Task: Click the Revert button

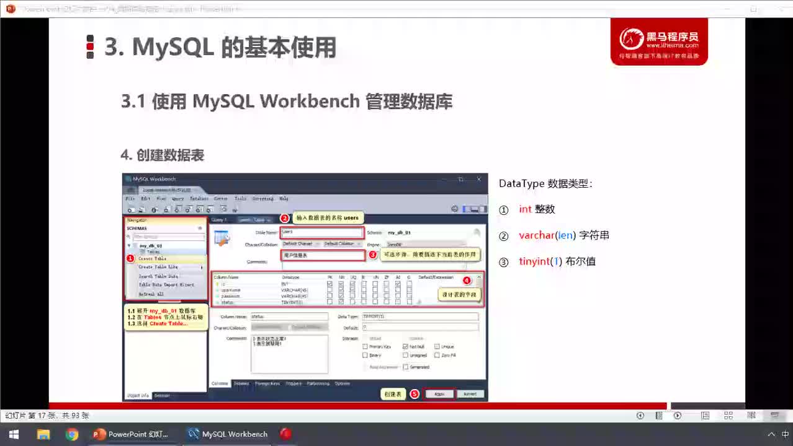Action: [x=470, y=394]
